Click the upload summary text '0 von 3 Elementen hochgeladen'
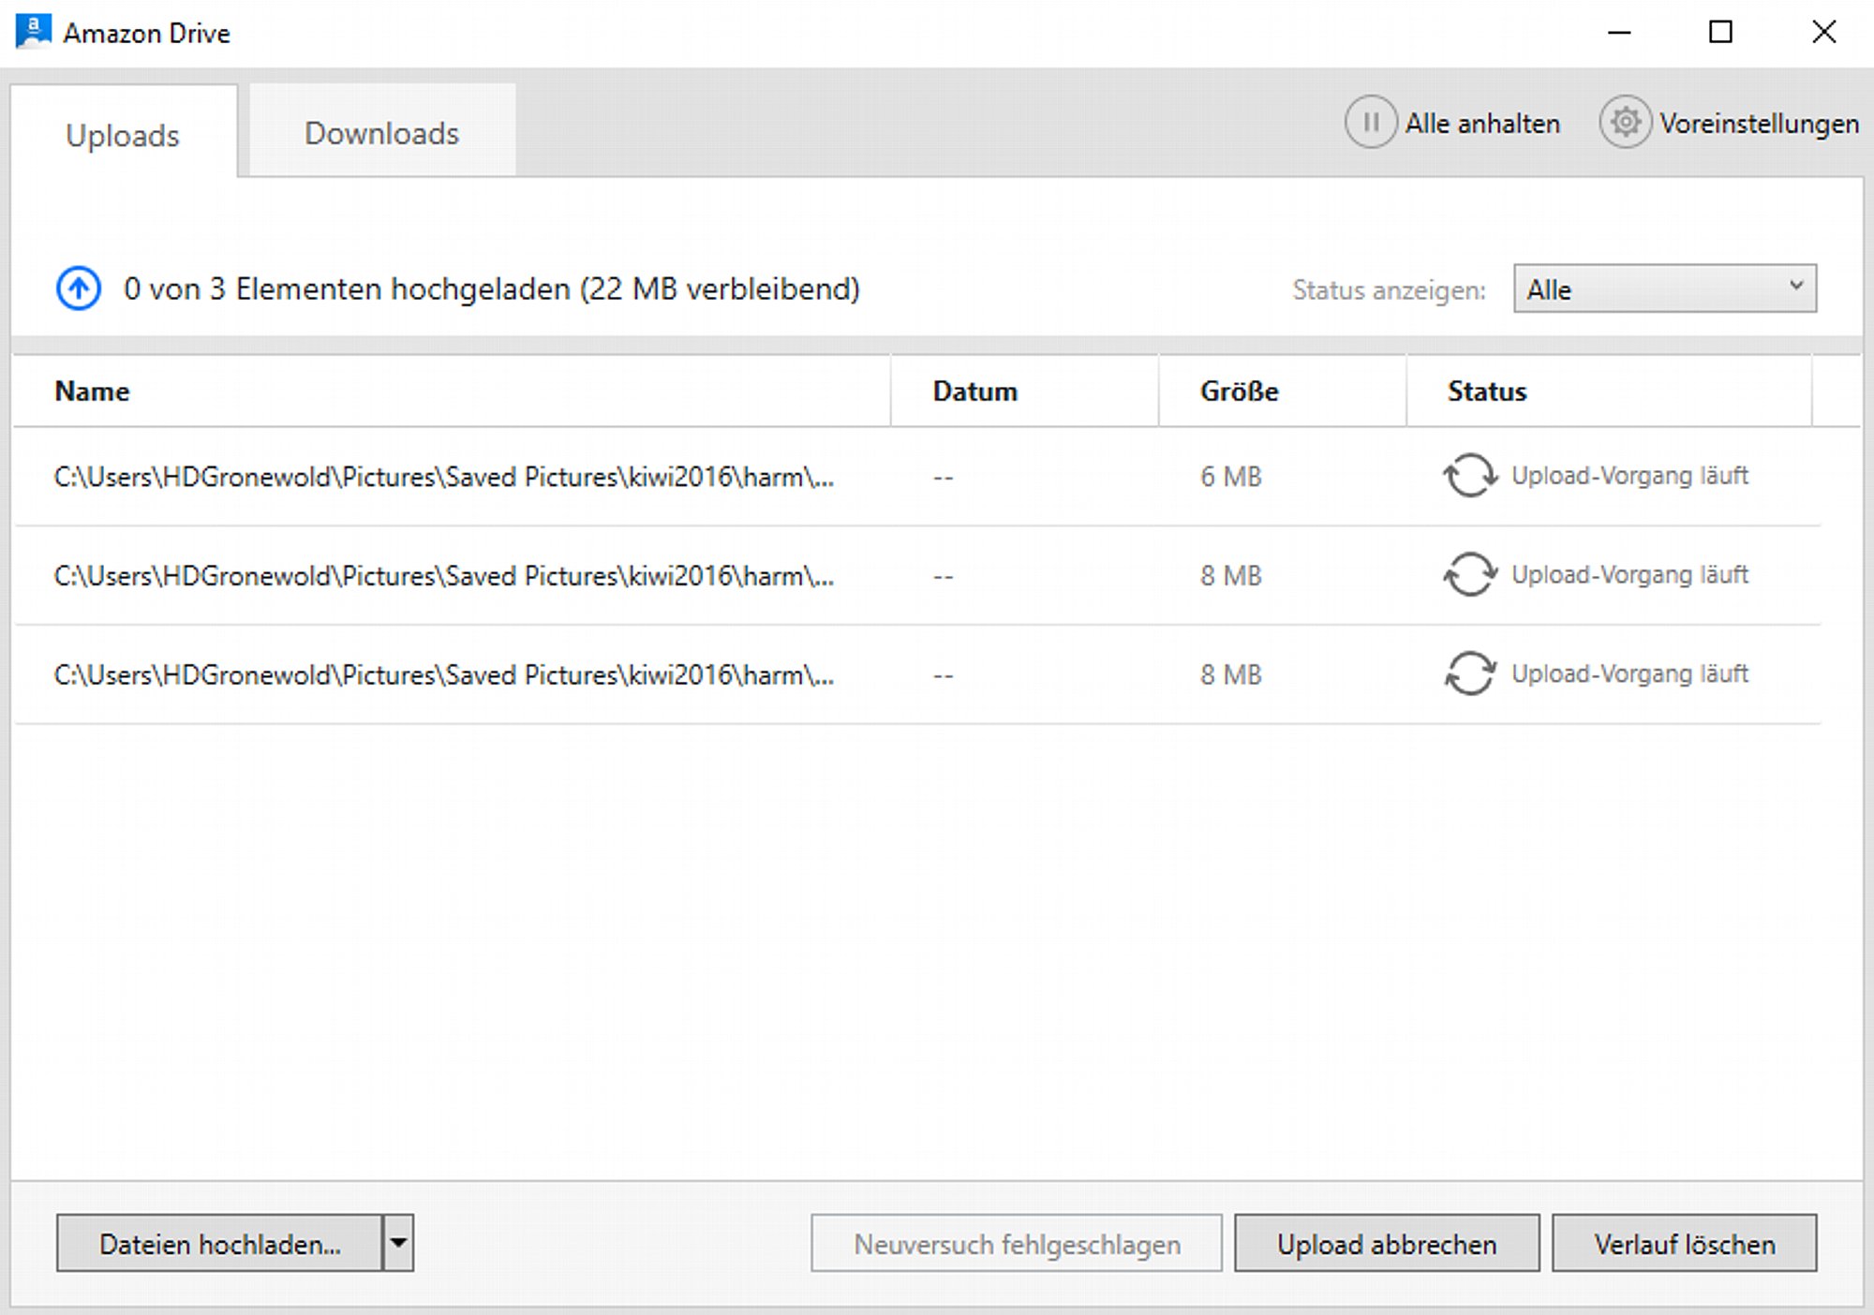The height and width of the screenshot is (1315, 1874). tap(492, 288)
